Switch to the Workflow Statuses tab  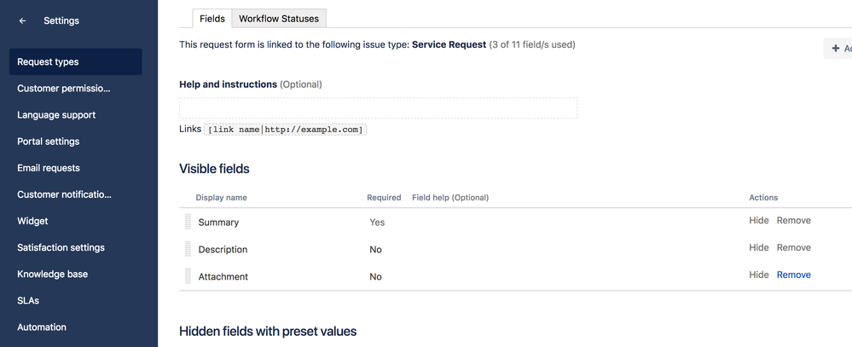click(x=279, y=18)
